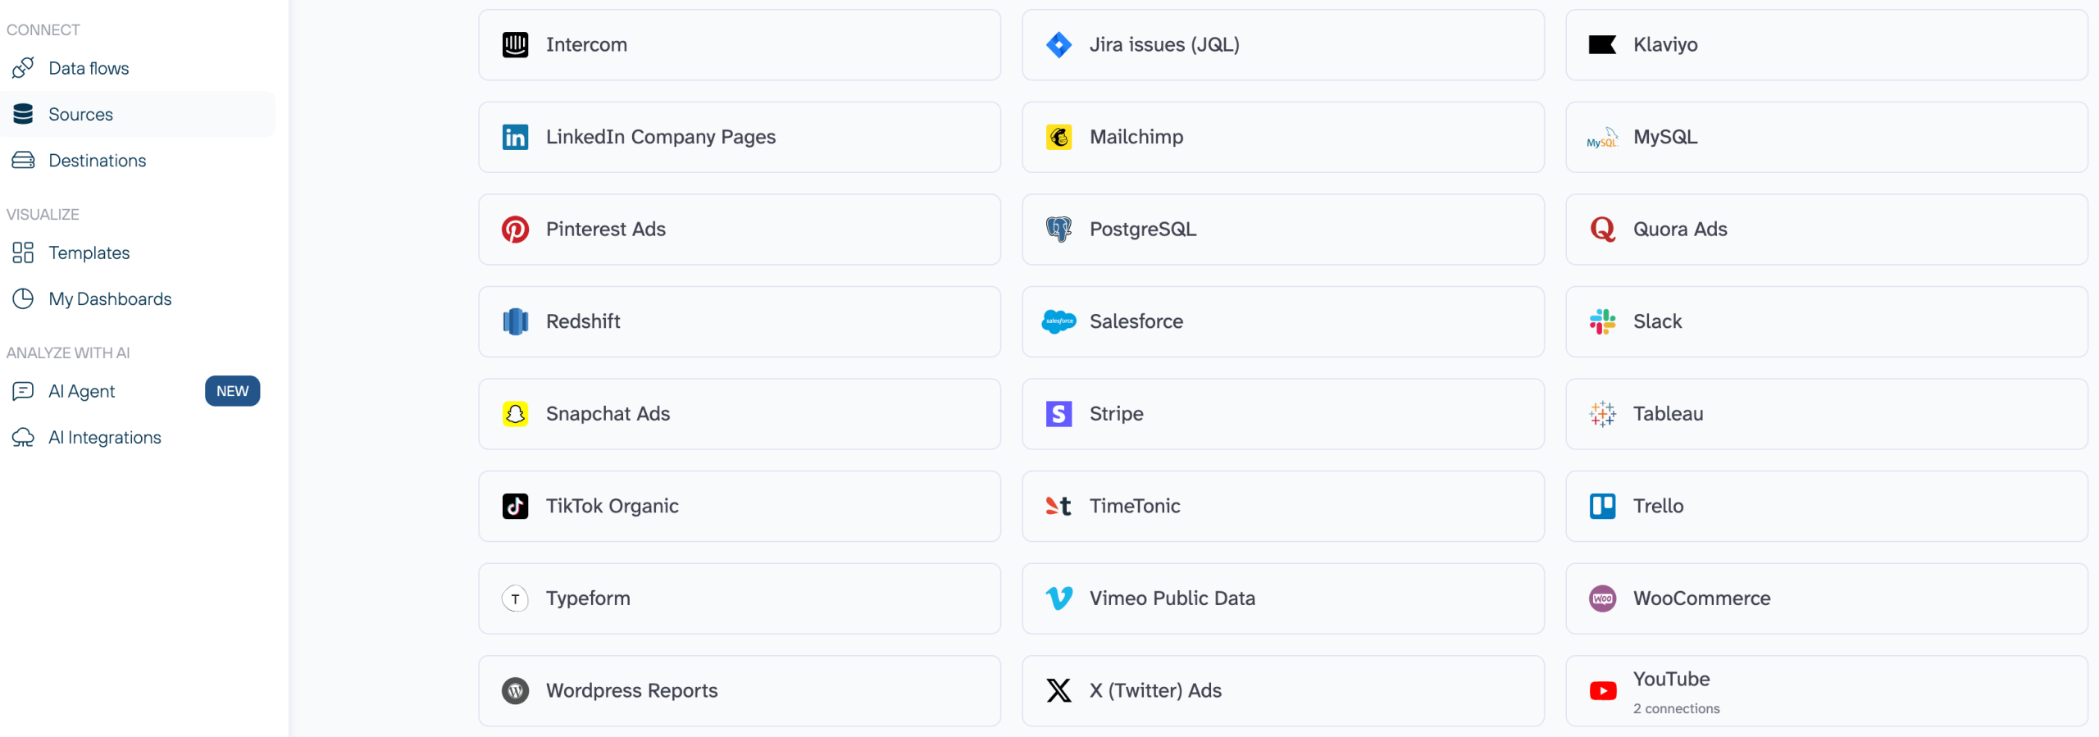Click the Vimeo V icon
Image resolution: width=2099 pixels, height=737 pixels.
(1059, 598)
